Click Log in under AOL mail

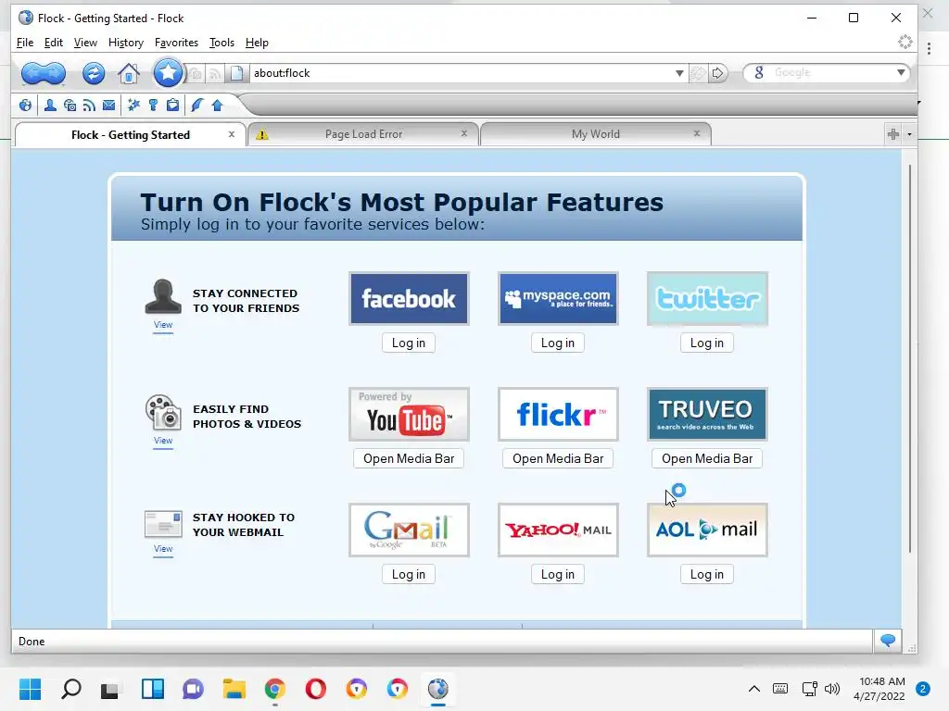click(707, 574)
